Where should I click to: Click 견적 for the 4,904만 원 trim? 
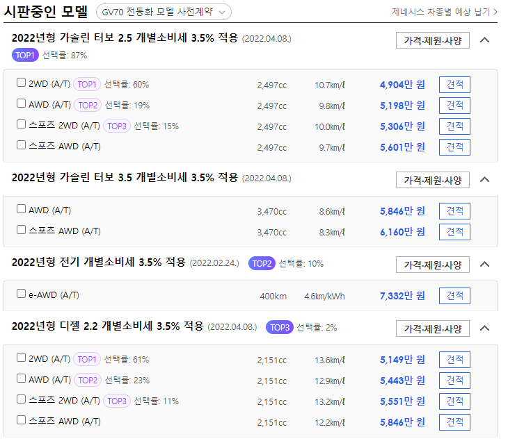coord(454,85)
